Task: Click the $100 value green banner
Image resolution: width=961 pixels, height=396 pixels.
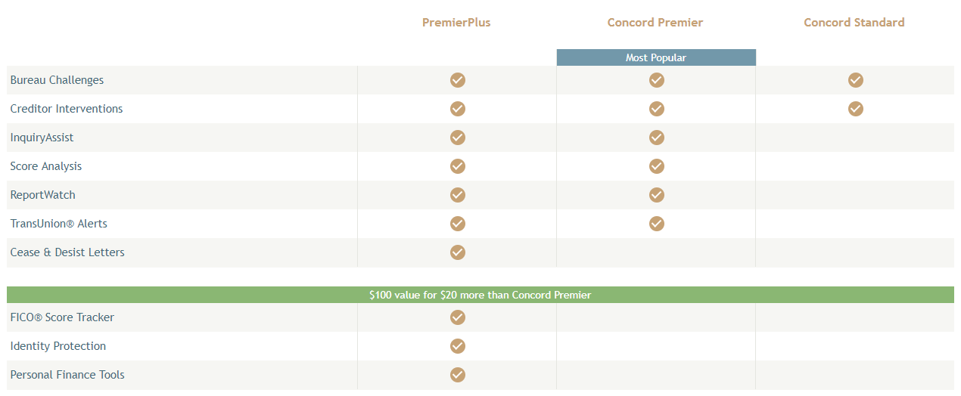Action: click(480, 295)
